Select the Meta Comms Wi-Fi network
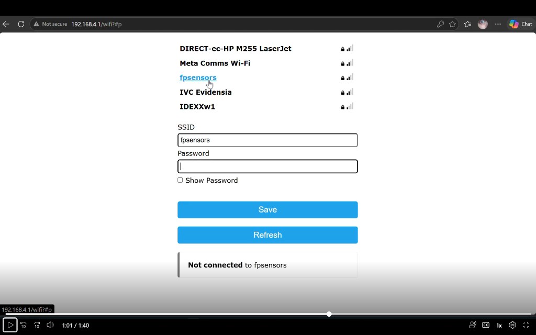Screen dimensions: 536x335 coord(215,63)
